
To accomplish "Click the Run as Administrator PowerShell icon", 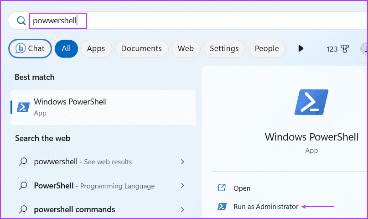I will pyautogui.click(x=222, y=207).
